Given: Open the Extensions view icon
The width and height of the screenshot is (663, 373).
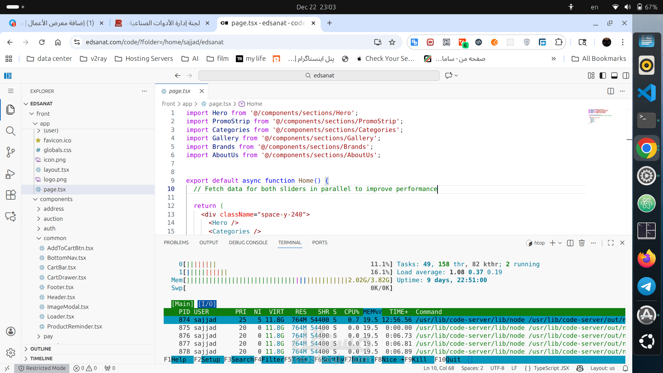Looking at the screenshot, I should click(10, 195).
